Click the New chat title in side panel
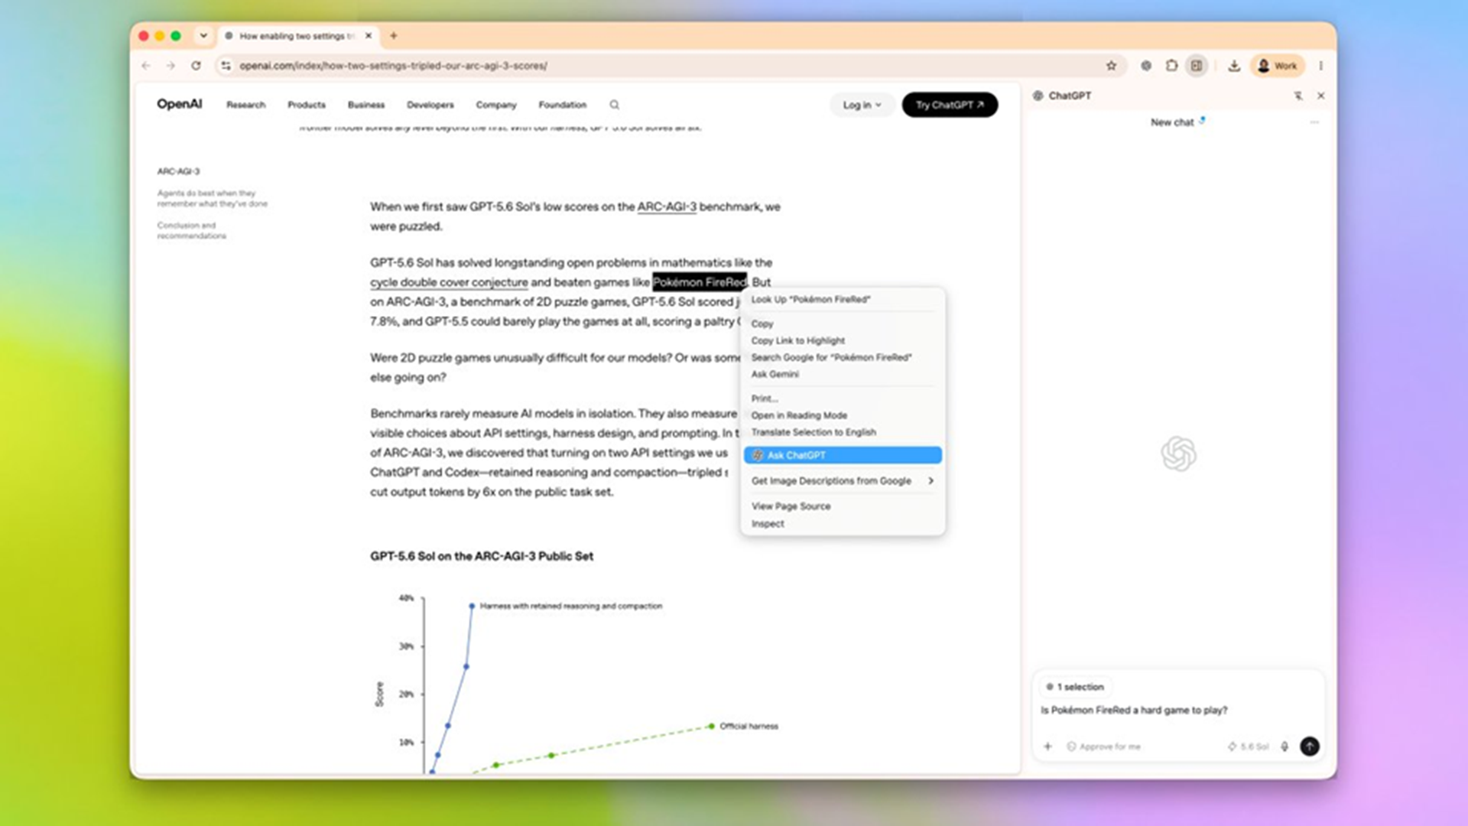1468x826 pixels. coord(1172,122)
